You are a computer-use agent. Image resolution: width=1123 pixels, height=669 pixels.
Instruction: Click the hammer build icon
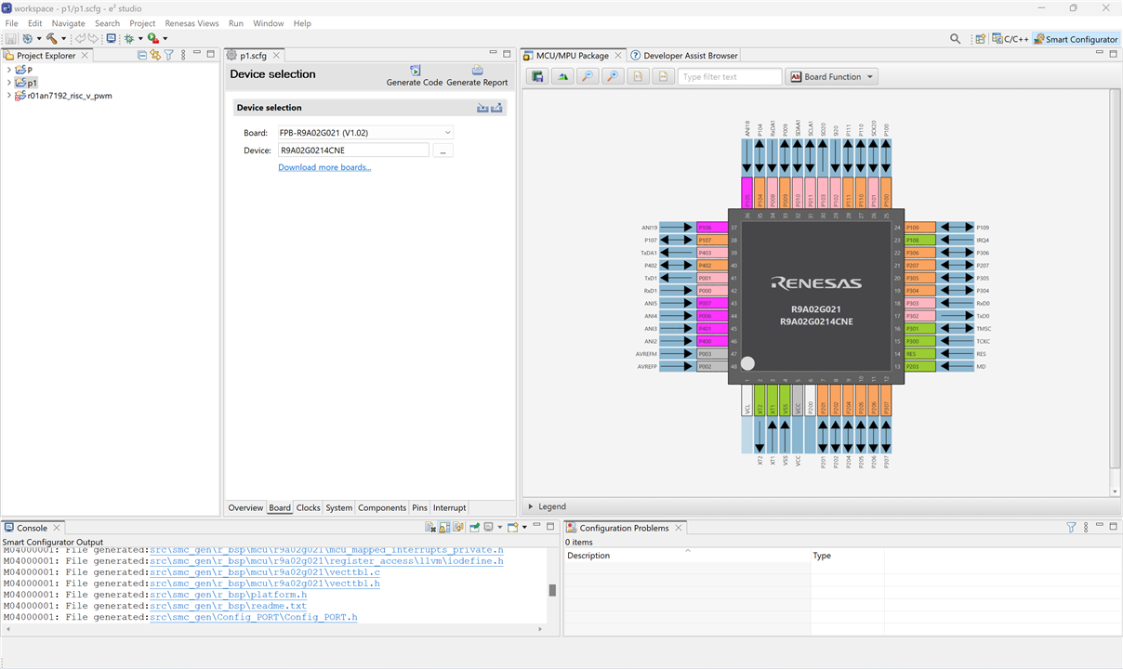[x=51, y=39]
